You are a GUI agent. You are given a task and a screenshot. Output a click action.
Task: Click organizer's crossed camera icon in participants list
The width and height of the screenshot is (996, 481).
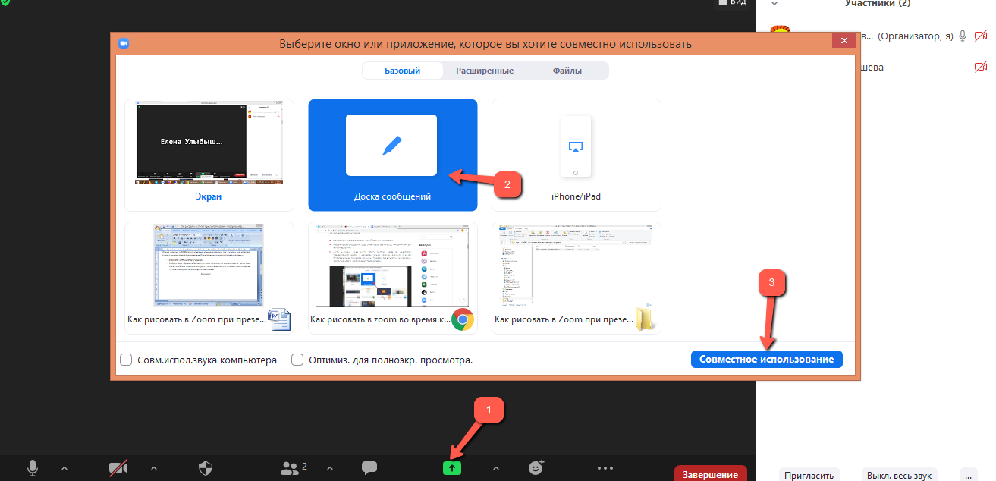pyautogui.click(x=981, y=36)
